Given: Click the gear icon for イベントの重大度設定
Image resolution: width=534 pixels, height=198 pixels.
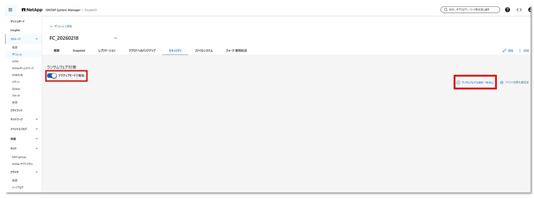Looking at the screenshot, I should (502, 83).
